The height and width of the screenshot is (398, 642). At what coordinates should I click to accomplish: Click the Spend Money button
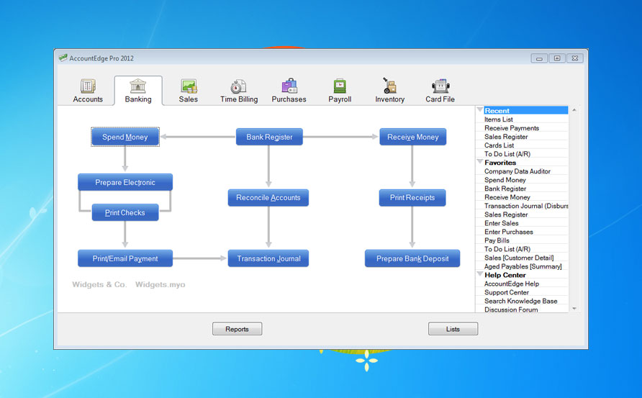pos(125,137)
